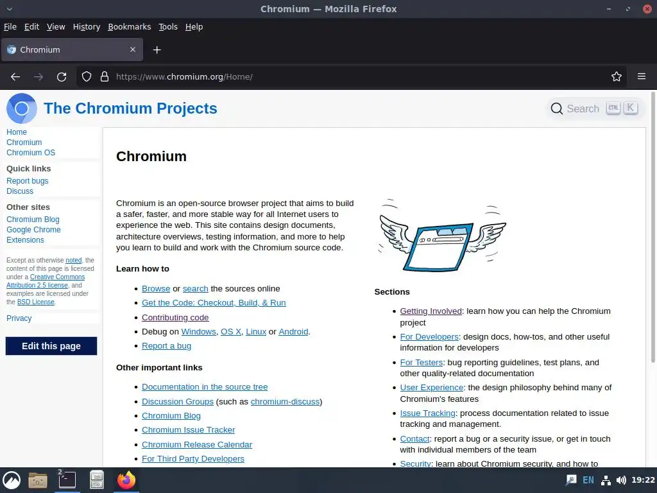Open the Edit menu
The height and width of the screenshot is (493, 657).
(31, 27)
